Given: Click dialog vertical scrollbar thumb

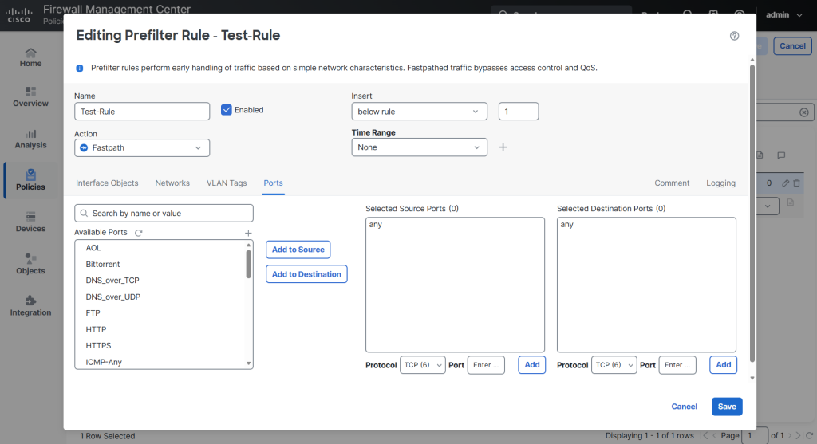Looking at the screenshot, I should (x=752, y=214).
